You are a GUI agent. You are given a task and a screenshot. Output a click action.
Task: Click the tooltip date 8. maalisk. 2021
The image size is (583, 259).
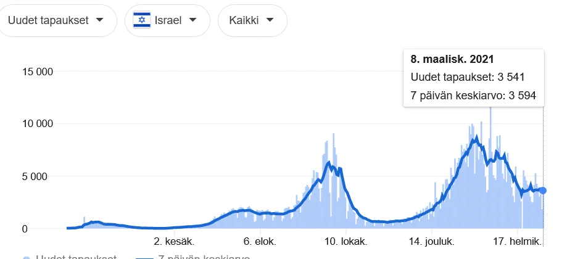[452, 60]
